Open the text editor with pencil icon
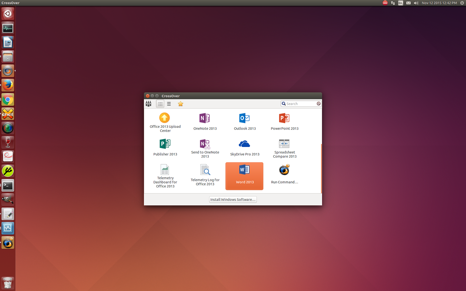This screenshot has height=291, width=466. click(8, 214)
